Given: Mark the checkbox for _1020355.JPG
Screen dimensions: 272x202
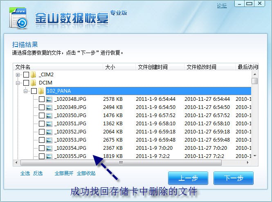Looking at the screenshot, I should [x=42, y=156].
